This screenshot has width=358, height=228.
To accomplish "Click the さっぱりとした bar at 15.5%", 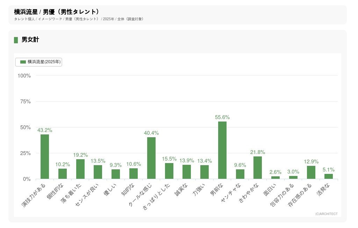I will tap(169, 171).
